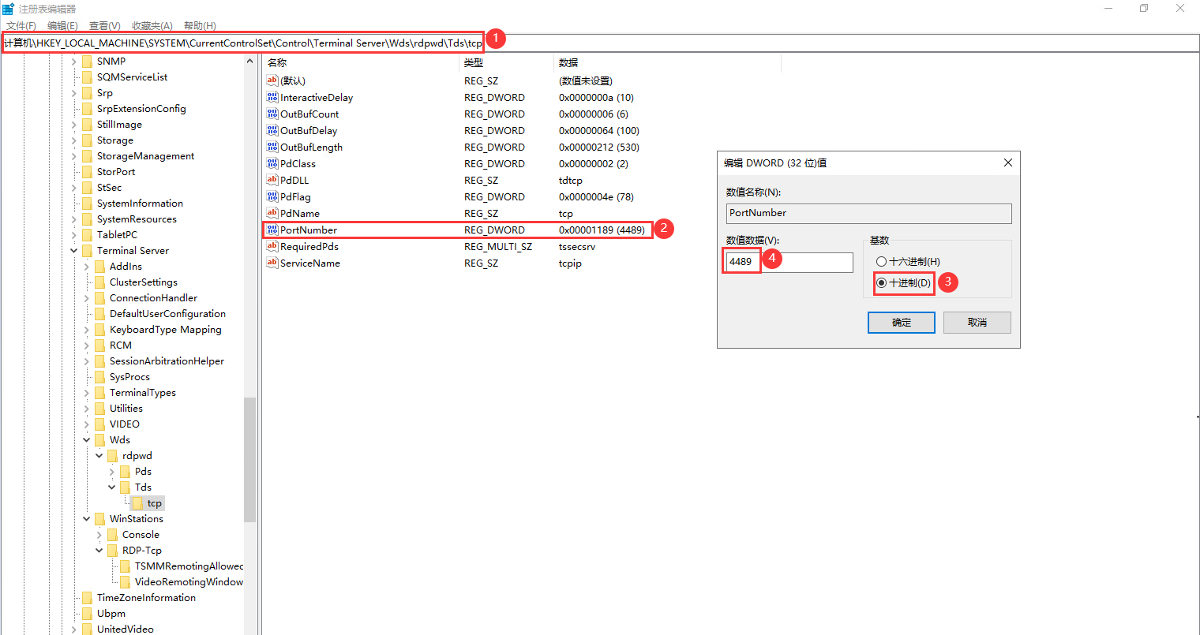Open the 收藏夹(A) favorites menu
The image size is (1200, 635).
(152, 26)
